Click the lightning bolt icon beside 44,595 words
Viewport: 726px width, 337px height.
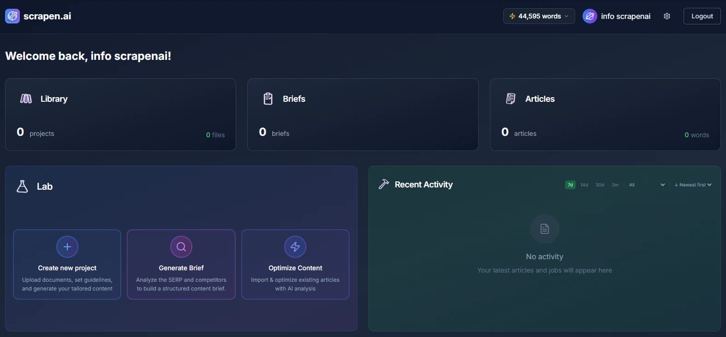pyautogui.click(x=512, y=16)
